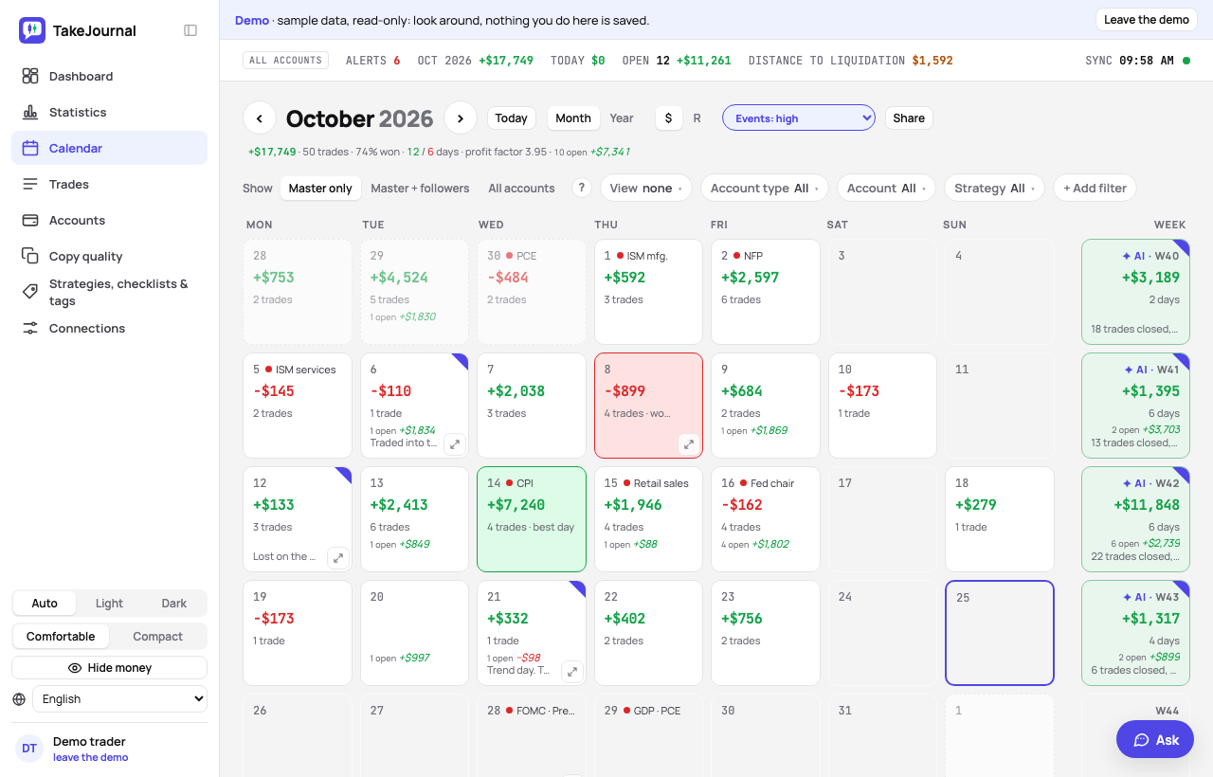Open the English language selector
The image size is (1213, 777).
click(x=119, y=699)
